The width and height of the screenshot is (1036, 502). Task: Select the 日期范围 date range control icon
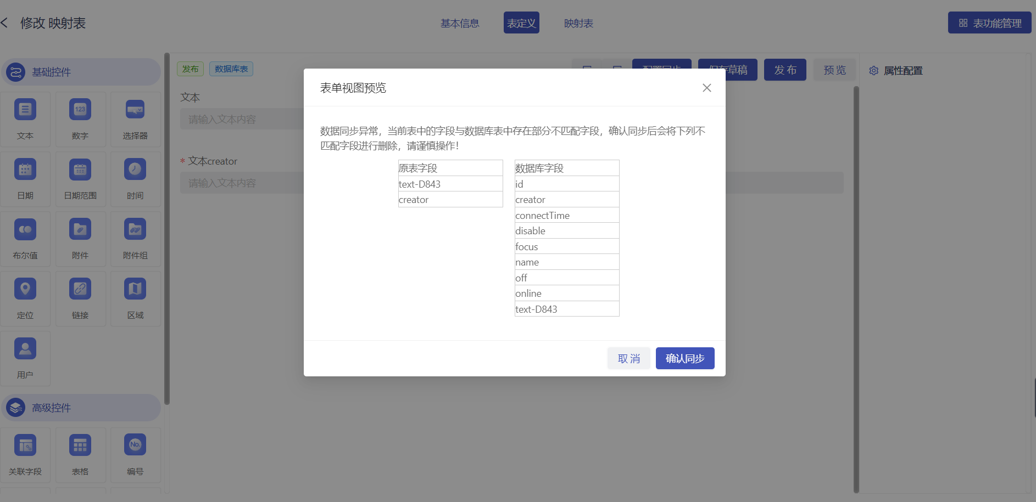(x=80, y=170)
